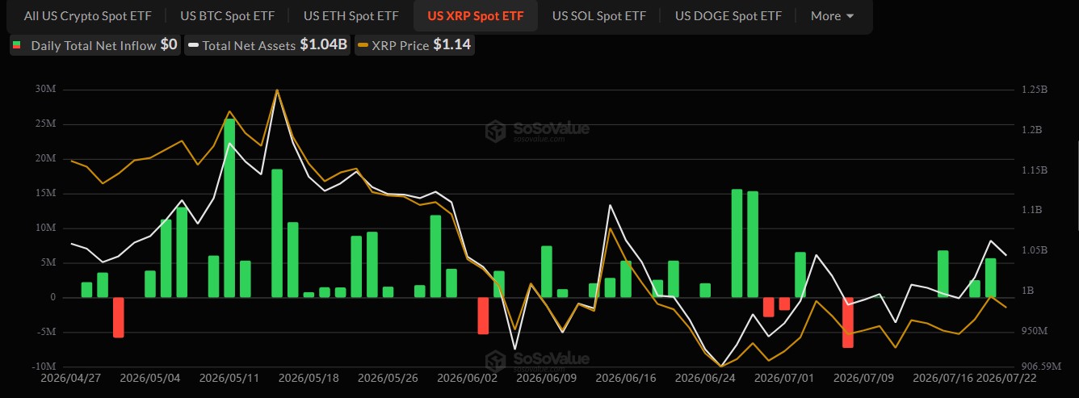Switch to All US Crypto Spot ETF tab

click(86, 15)
